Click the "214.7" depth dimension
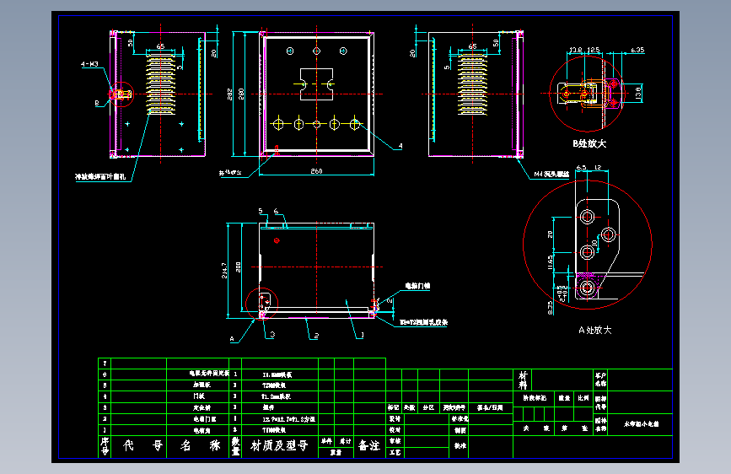Image resolution: width=731 pixels, height=474 pixels. pos(224,271)
